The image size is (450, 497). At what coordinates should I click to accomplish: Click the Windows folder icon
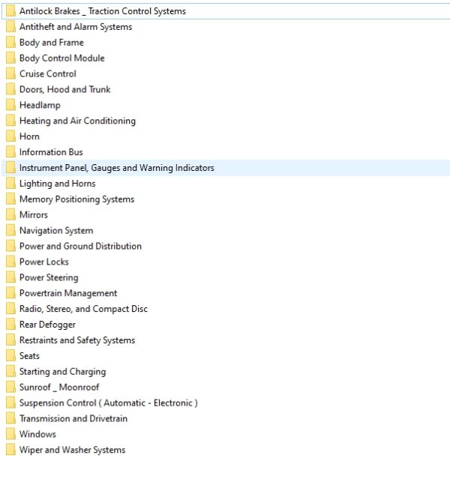coord(10,434)
